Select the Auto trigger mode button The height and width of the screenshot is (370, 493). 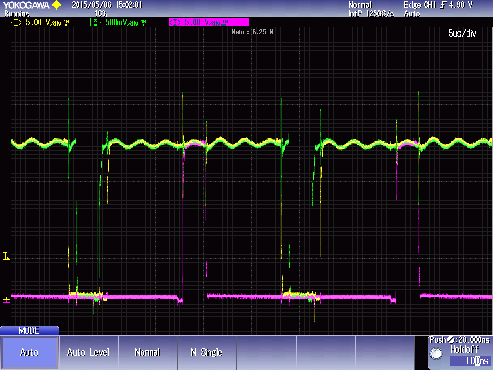point(29,352)
